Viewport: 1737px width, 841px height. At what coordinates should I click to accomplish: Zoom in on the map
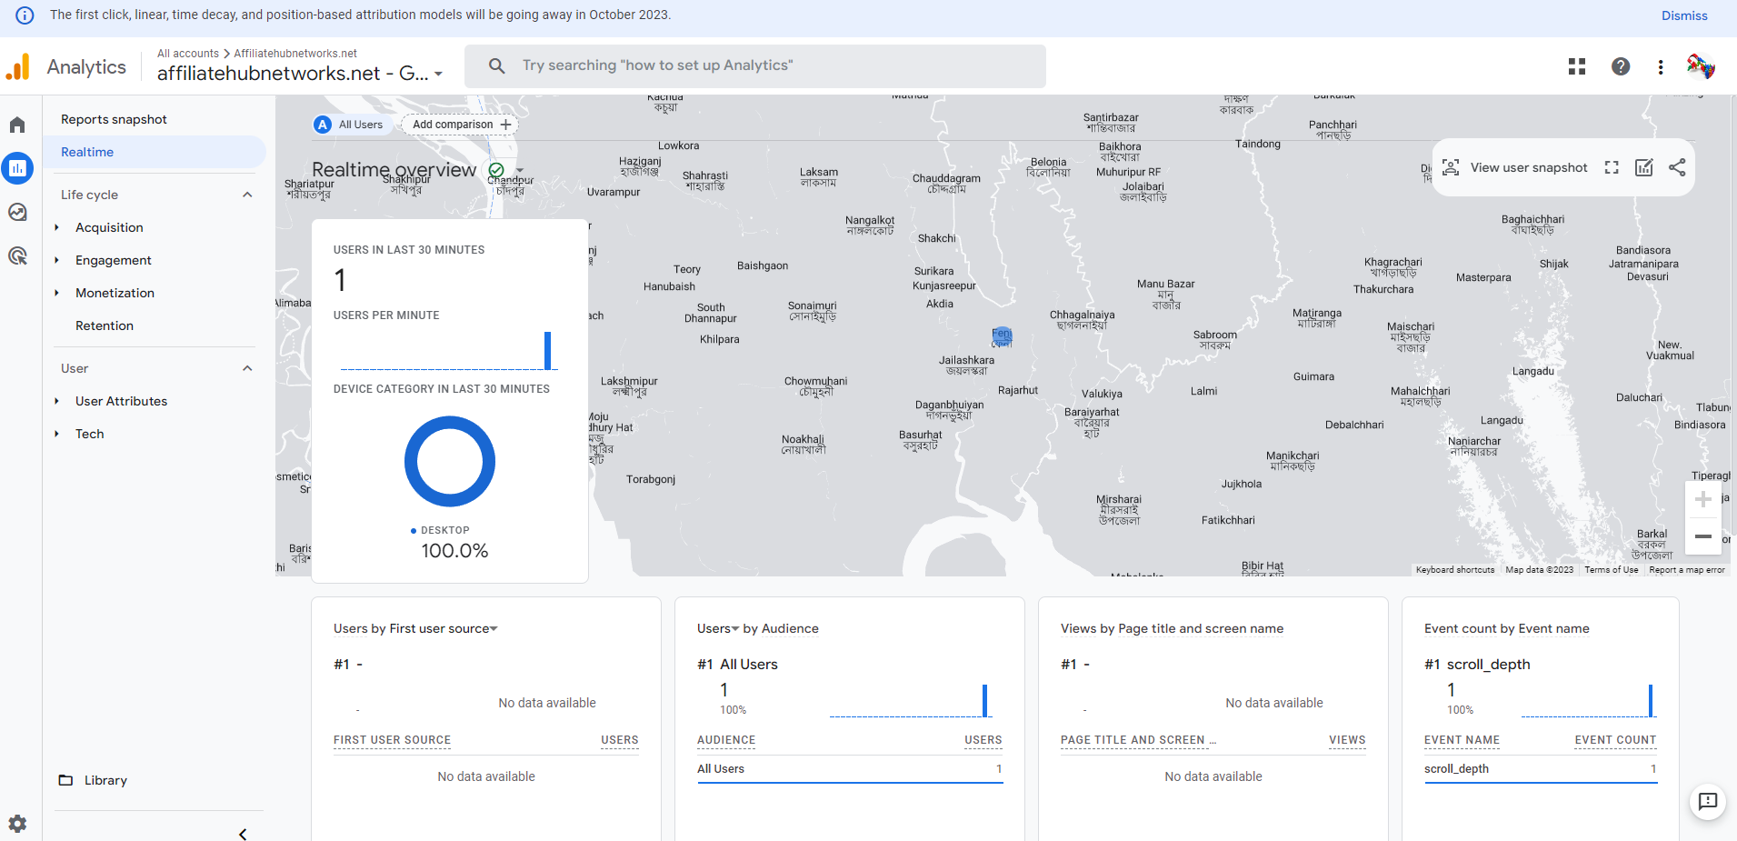tap(1703, 499)
